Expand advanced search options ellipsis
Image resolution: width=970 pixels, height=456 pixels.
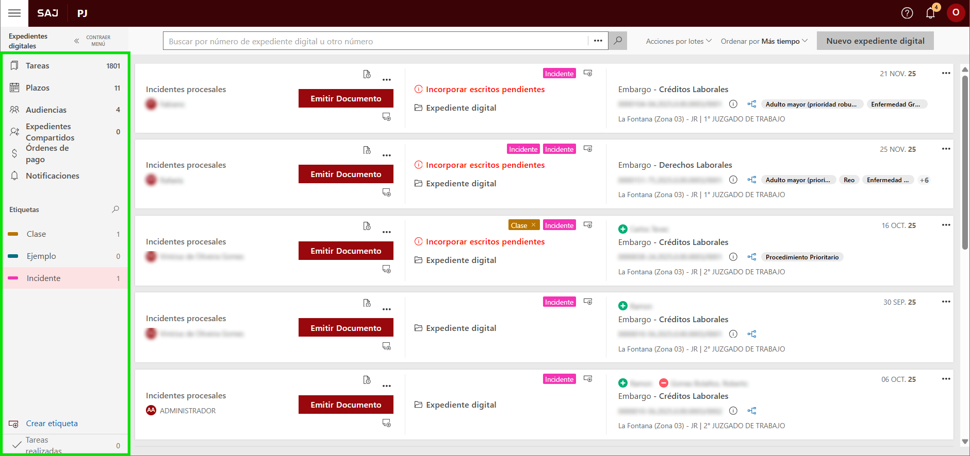[x=598, y=41]
